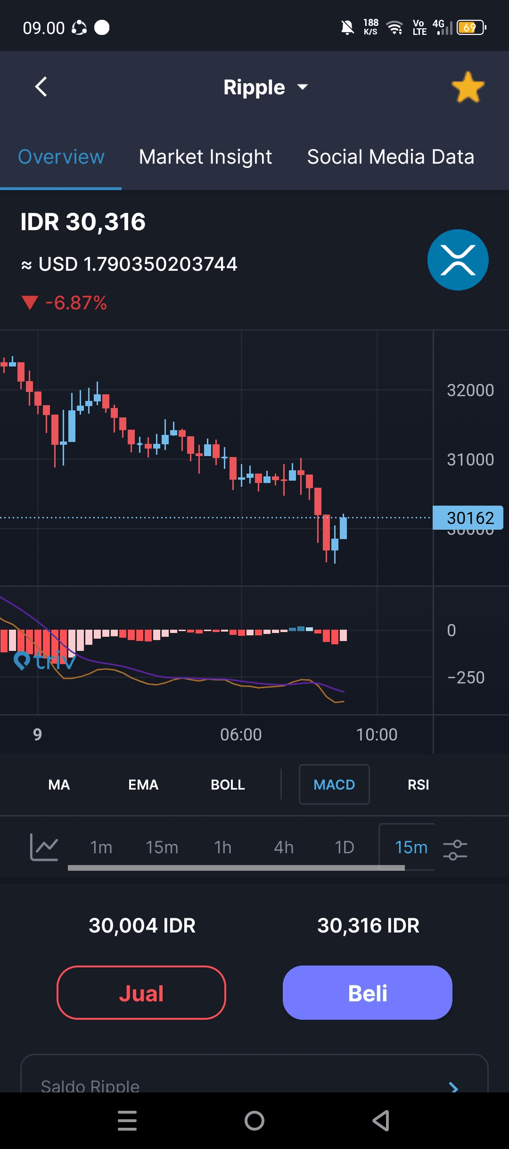
Task: Turn off the MACD indicator
Action: (x=334, y=785)
